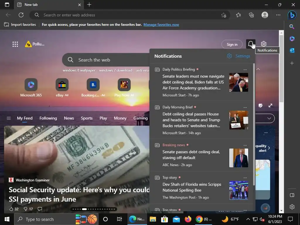
Task: Focus the address bar
Action: (x=129, y=15)
